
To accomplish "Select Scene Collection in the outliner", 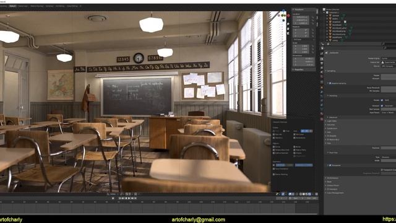I will [332, 9].
